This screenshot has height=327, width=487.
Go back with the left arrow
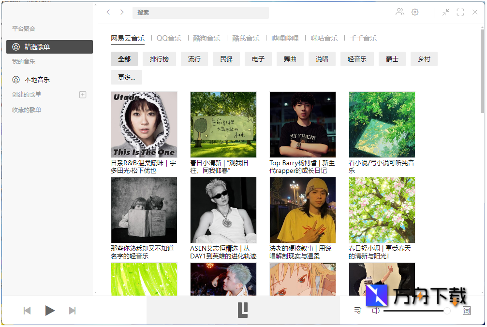click(x=108, y=12)
